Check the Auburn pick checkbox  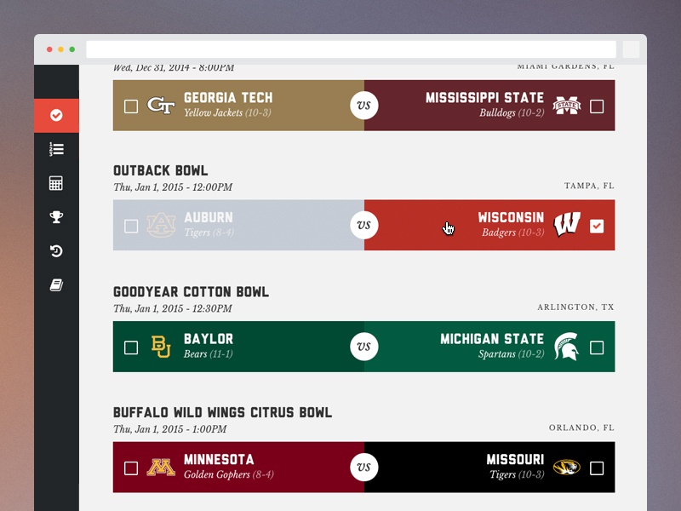point(131,226)
